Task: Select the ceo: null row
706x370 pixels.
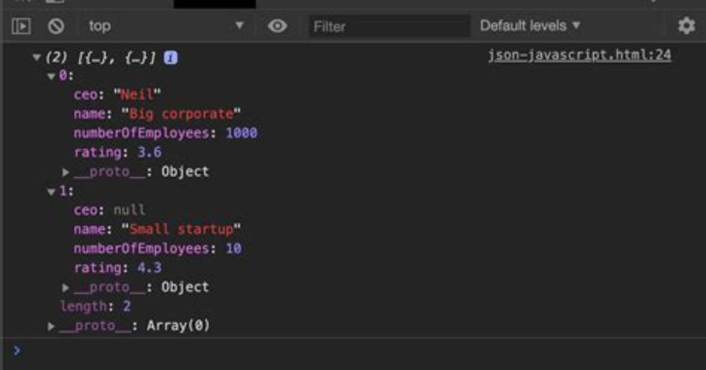Action: [x=109, y=210]
